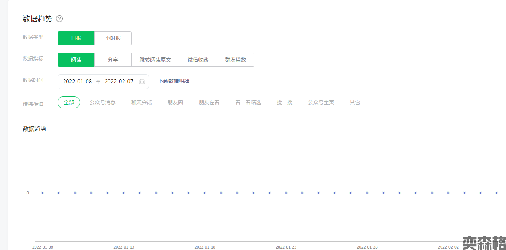
Task: Select 搜一搜 channel filter
Action: pos(285,102)
